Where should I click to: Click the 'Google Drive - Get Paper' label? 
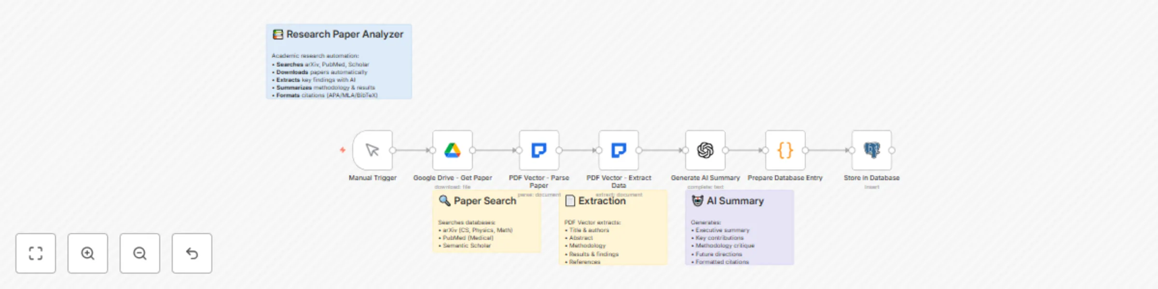[x=453, y=178]
